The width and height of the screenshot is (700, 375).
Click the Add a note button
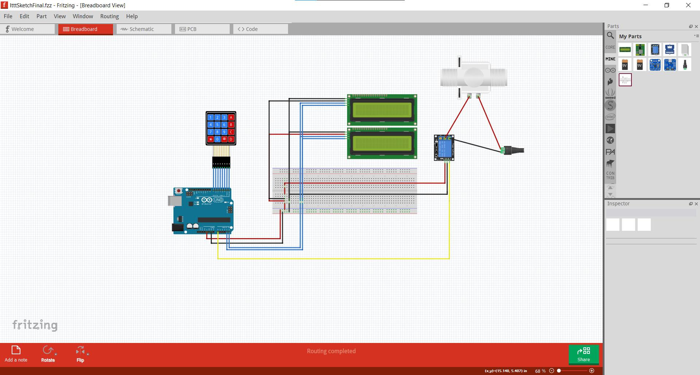(x=15, y=354)
